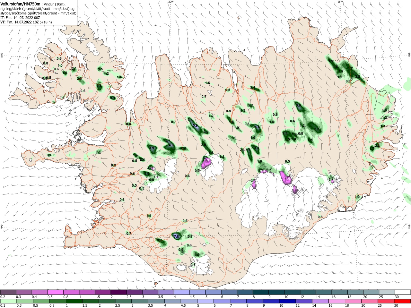
Task: Pick the pale grey upper swatch labeled 25
Action: pyautogui.click(x=387, y=292)
